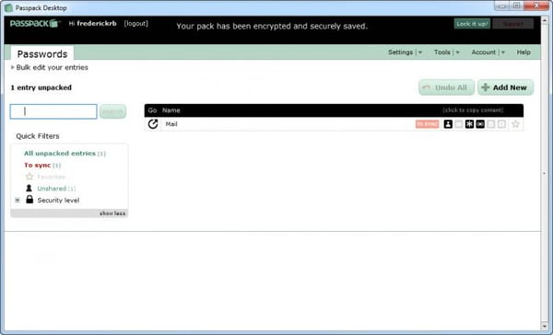Image resolution: width=553 pixels, height=335 pixels.
Task: Click the Go arrow icon for Mail
Action: tap(153, 124)
